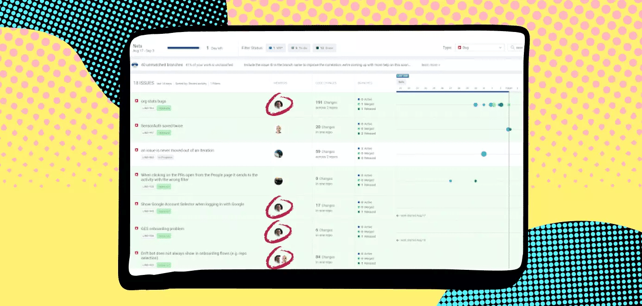
Task: Open the Type dropdown showing Bug
Action: click(479, 48)
